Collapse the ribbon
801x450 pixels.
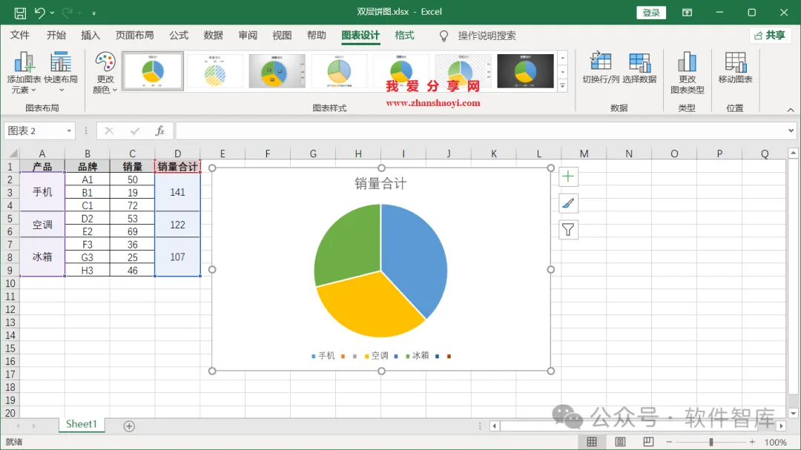pos(791,110)
